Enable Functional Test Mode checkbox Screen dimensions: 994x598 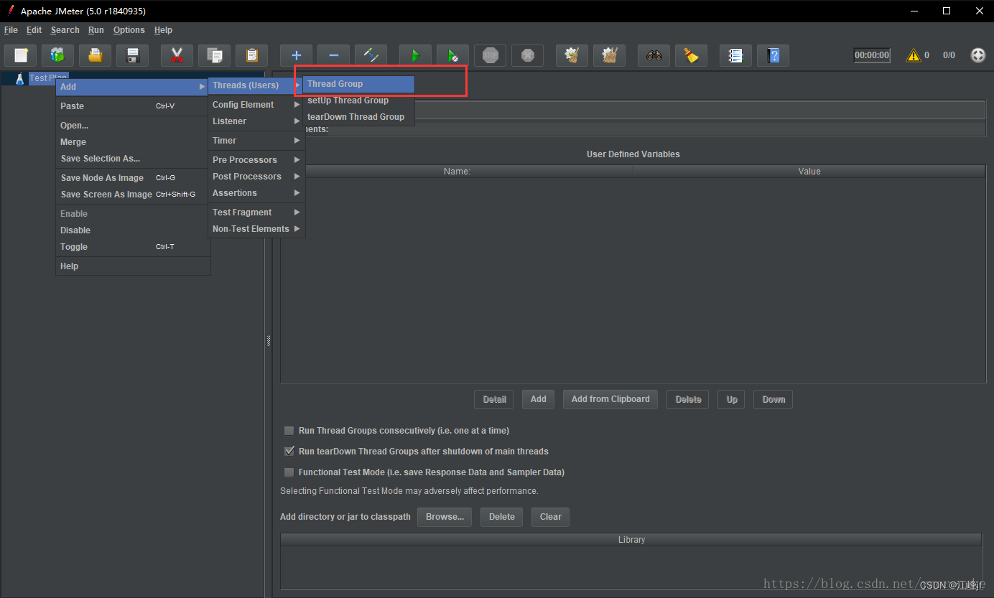[289, 472]
